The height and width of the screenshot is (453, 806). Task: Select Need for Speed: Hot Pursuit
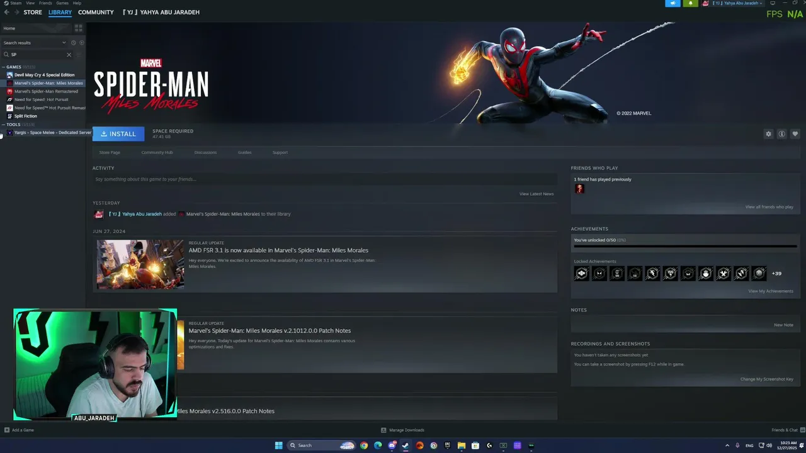coord(42,99)
